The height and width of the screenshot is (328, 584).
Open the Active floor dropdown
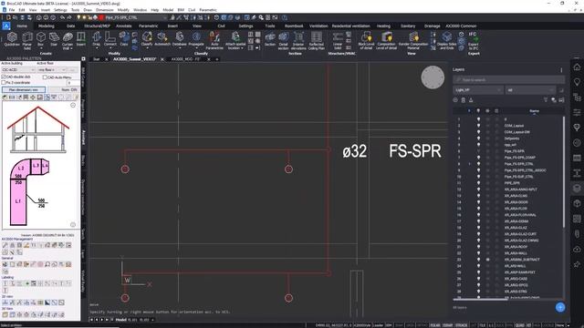(52, 69)
